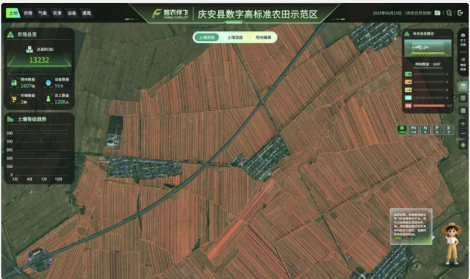
Task: Select the layers icon in the map toolbar
Action: tap(463, 86)
